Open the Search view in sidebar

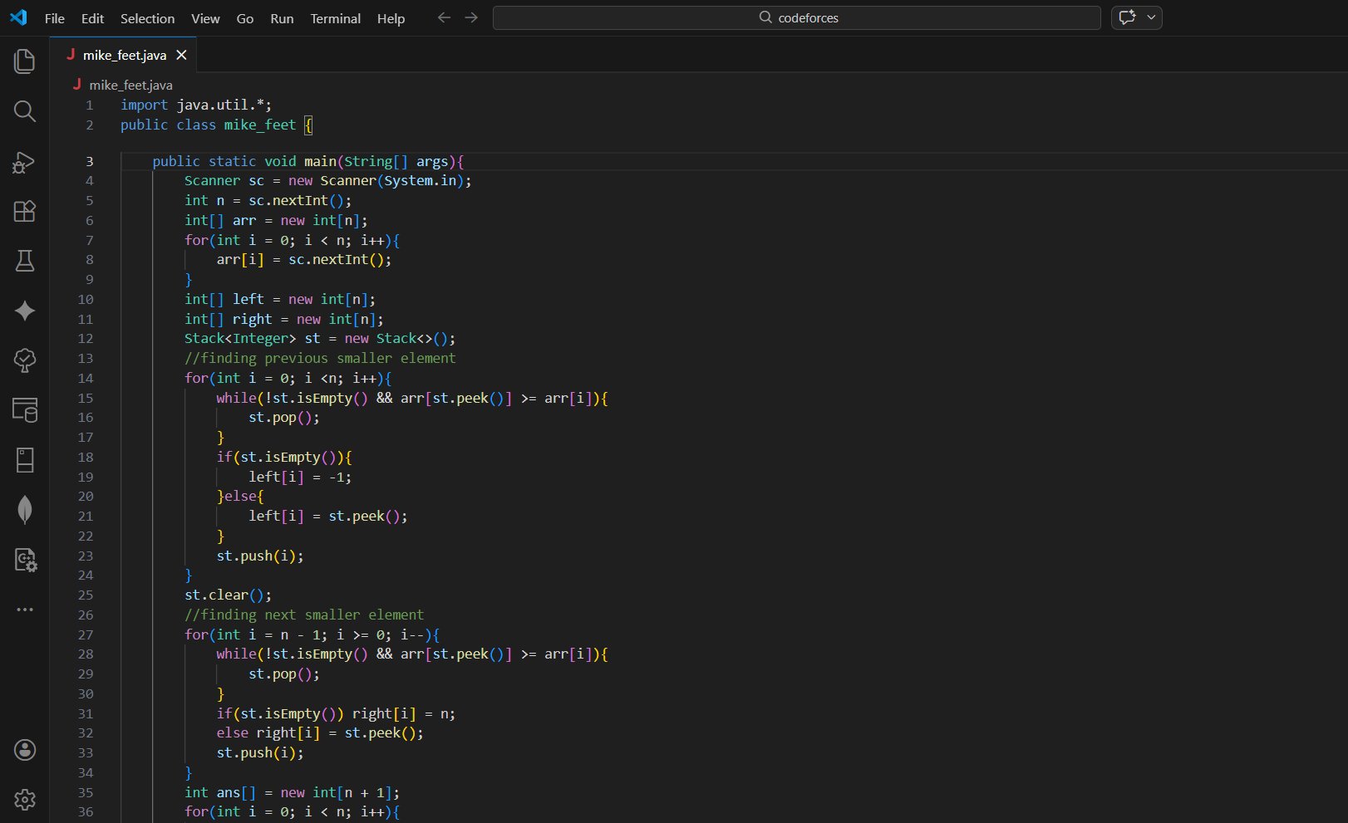click(25, 111)
